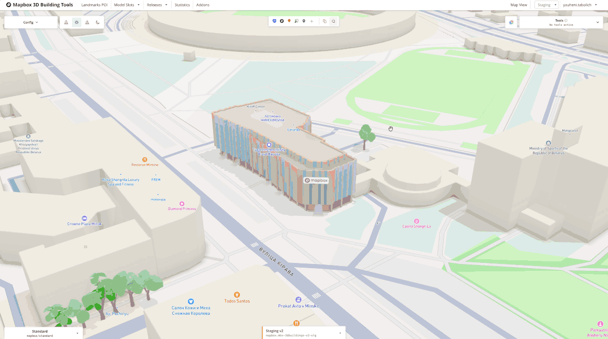The width and height of the screenshot is (608, 339).
Task: Click the search icon in the center toolbar
Action: click(x=333, y=22)
